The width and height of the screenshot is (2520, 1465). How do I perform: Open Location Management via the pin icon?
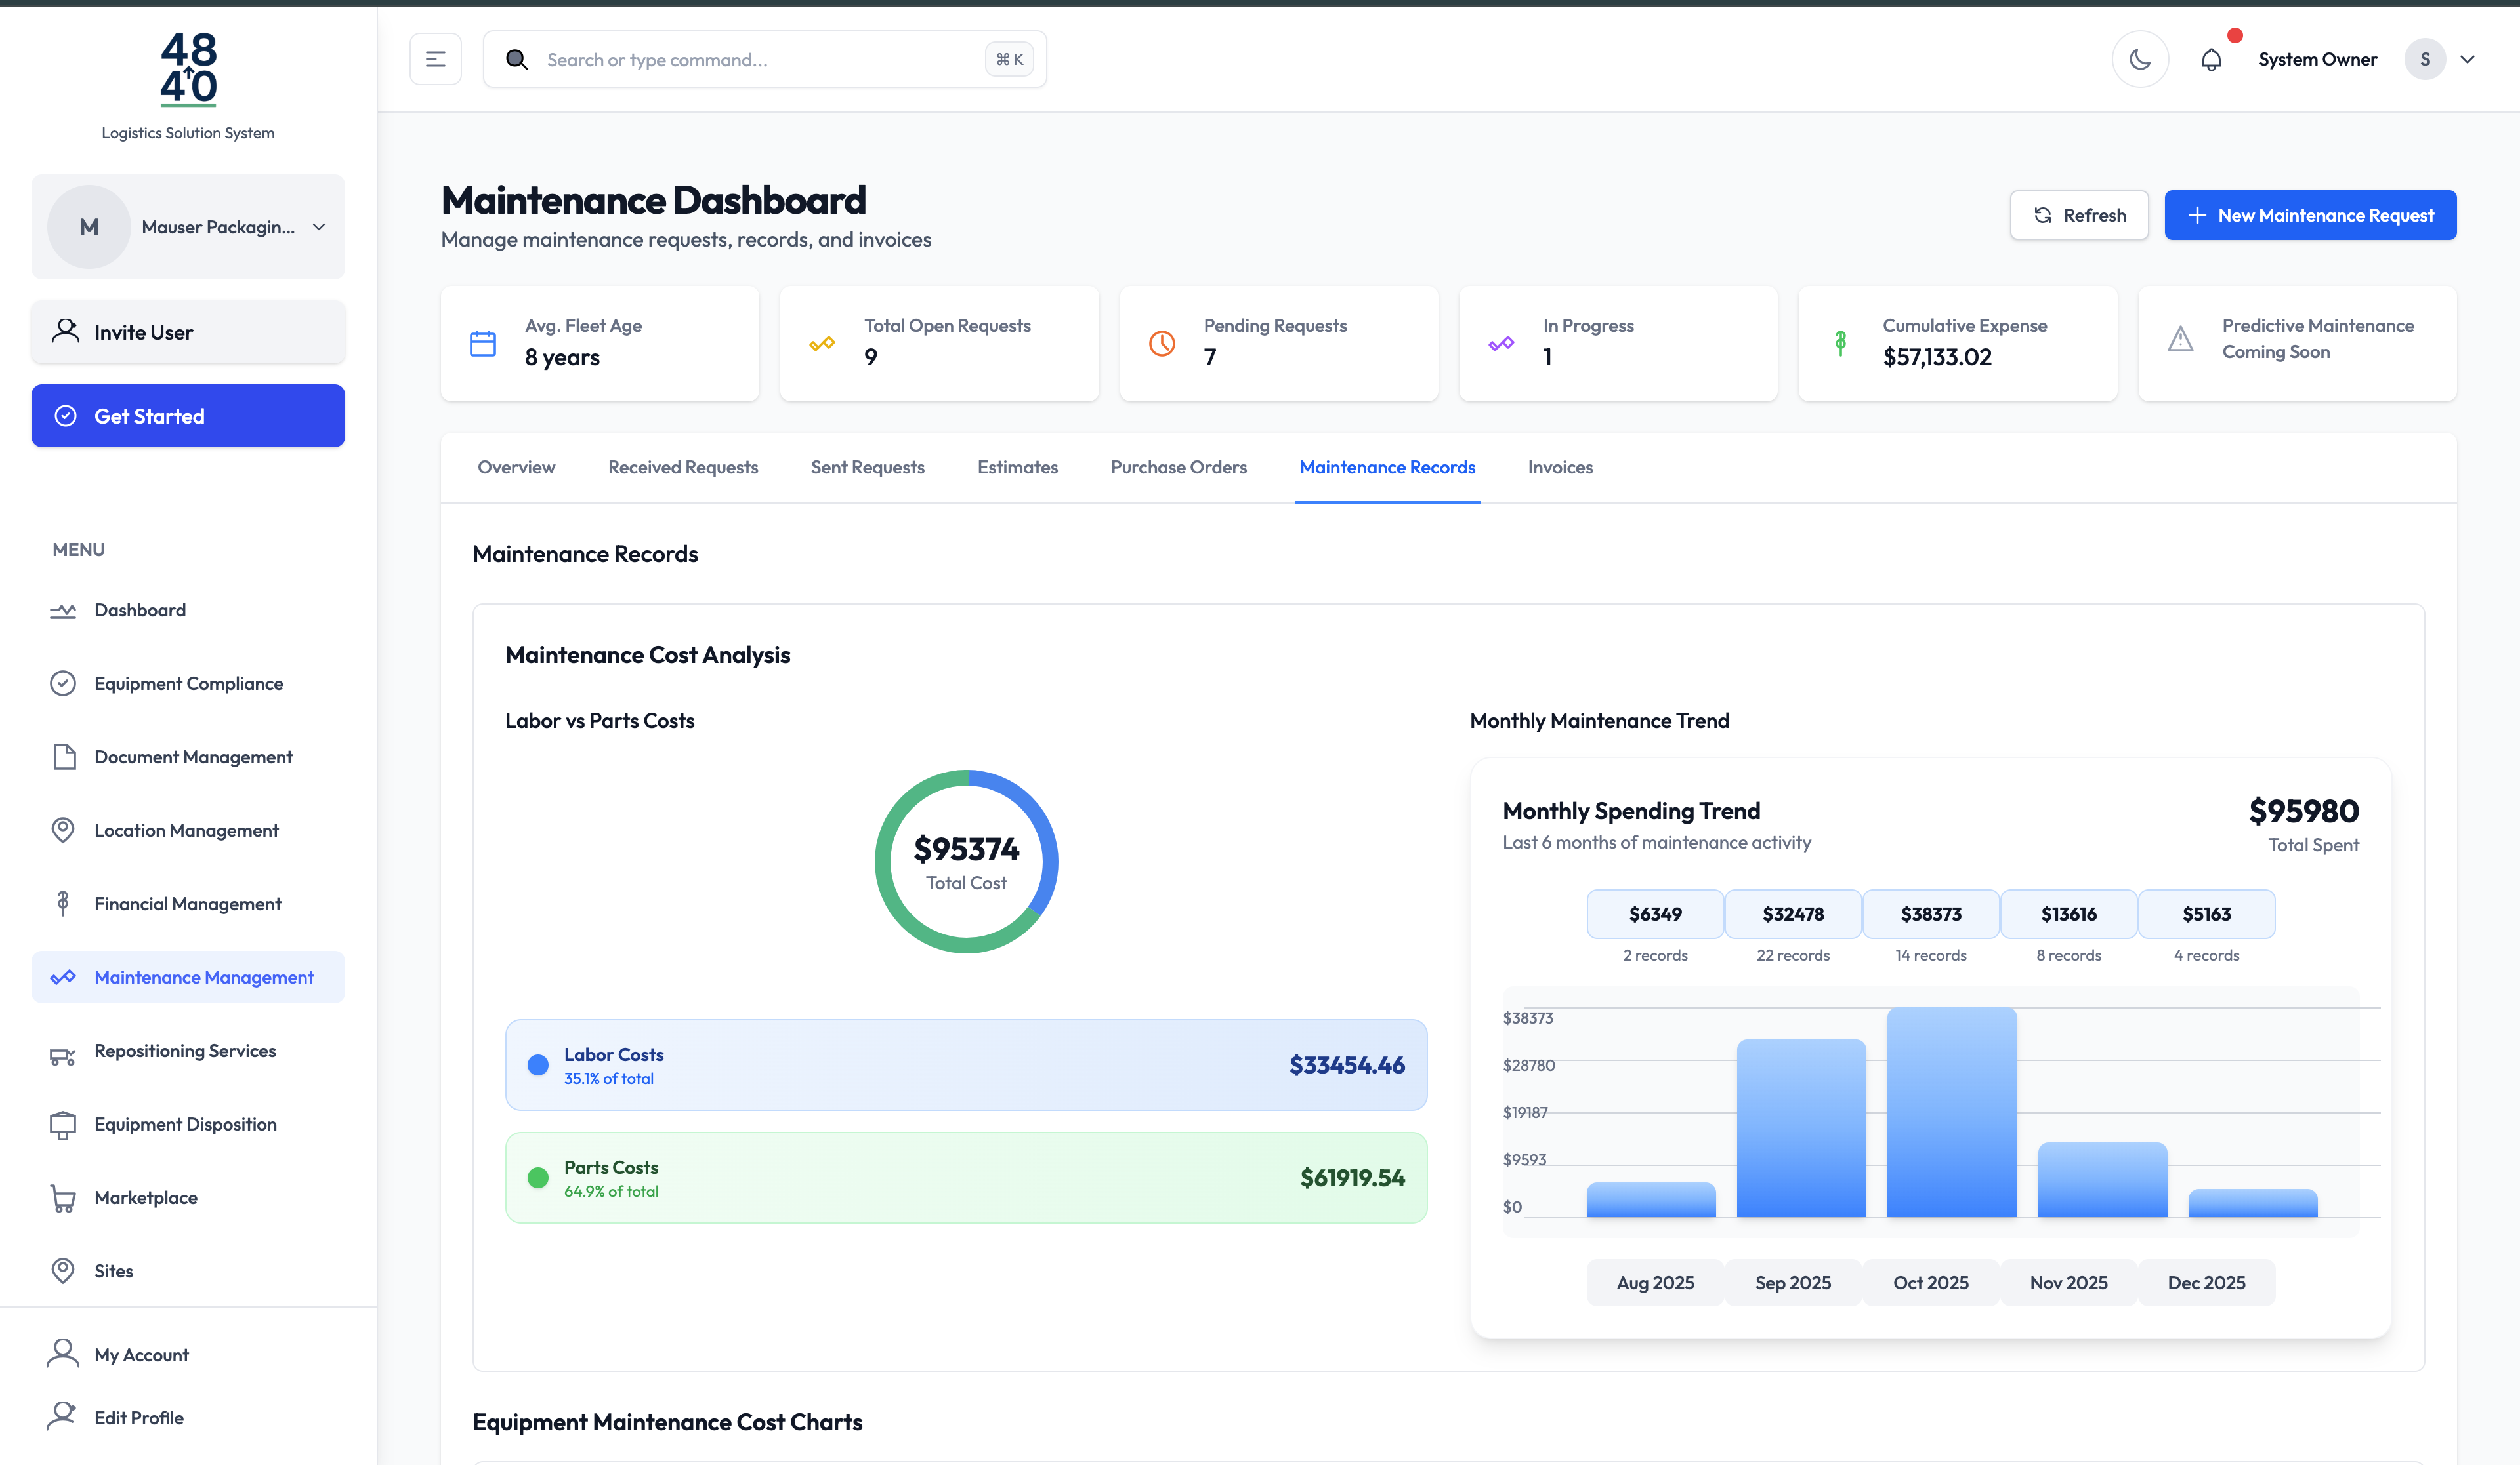[63, 830]
